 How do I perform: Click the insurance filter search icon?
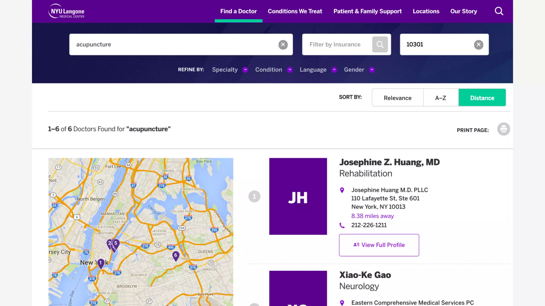[380, 45]
